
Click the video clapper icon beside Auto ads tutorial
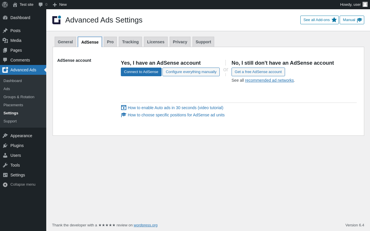(x=124, y=108)
